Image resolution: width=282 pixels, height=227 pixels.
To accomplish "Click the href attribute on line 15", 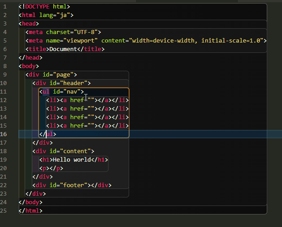I will coord(78,125).
